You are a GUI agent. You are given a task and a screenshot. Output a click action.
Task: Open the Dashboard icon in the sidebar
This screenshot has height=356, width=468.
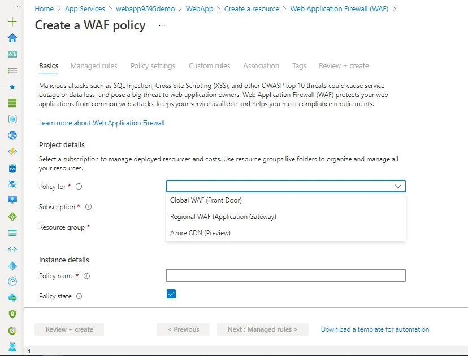pyautogui.click(x=12, y=54)
